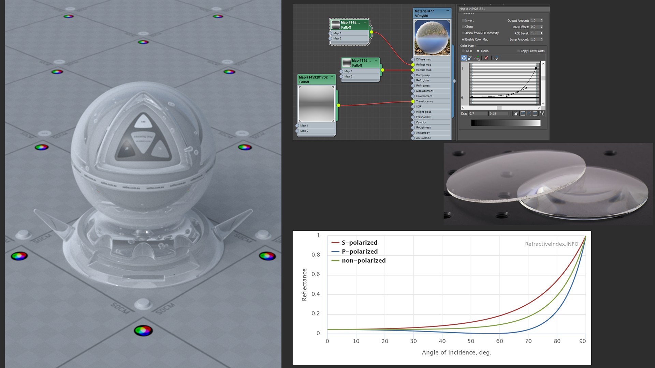Disable the Enable Color Map checkbox
The height and width of the screenshot is (368, 655).
(463, 40)
